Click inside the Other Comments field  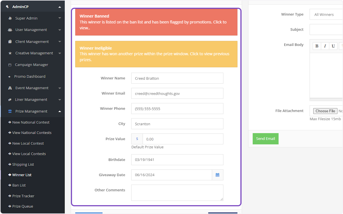click(177, 192)
